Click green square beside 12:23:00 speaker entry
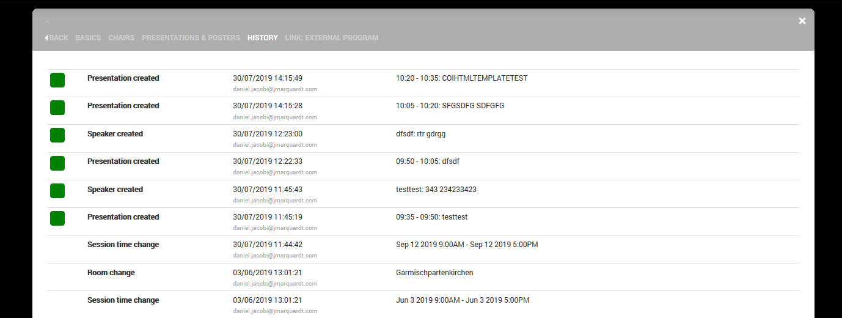This screenshot has width=842, height=318. 57,135
